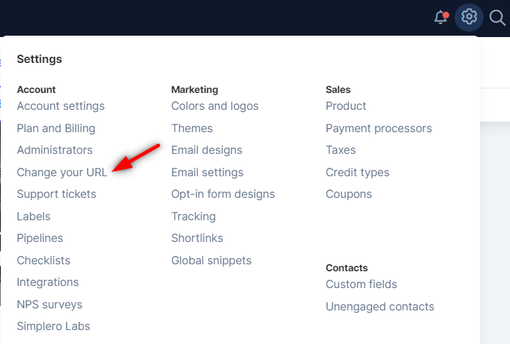The height and width of the screenshot is (344, 510).
Task: Go to Plan and Billing
Action: [56, 128]
